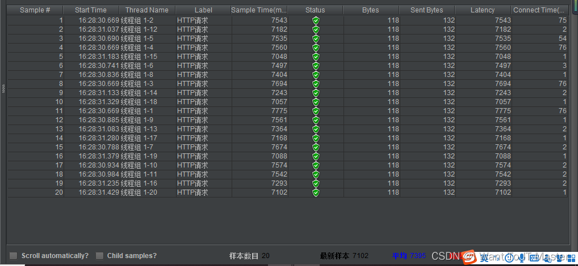578x266 pixels.
Task: Click the sample time value 7775
Action: pos(279,110)
